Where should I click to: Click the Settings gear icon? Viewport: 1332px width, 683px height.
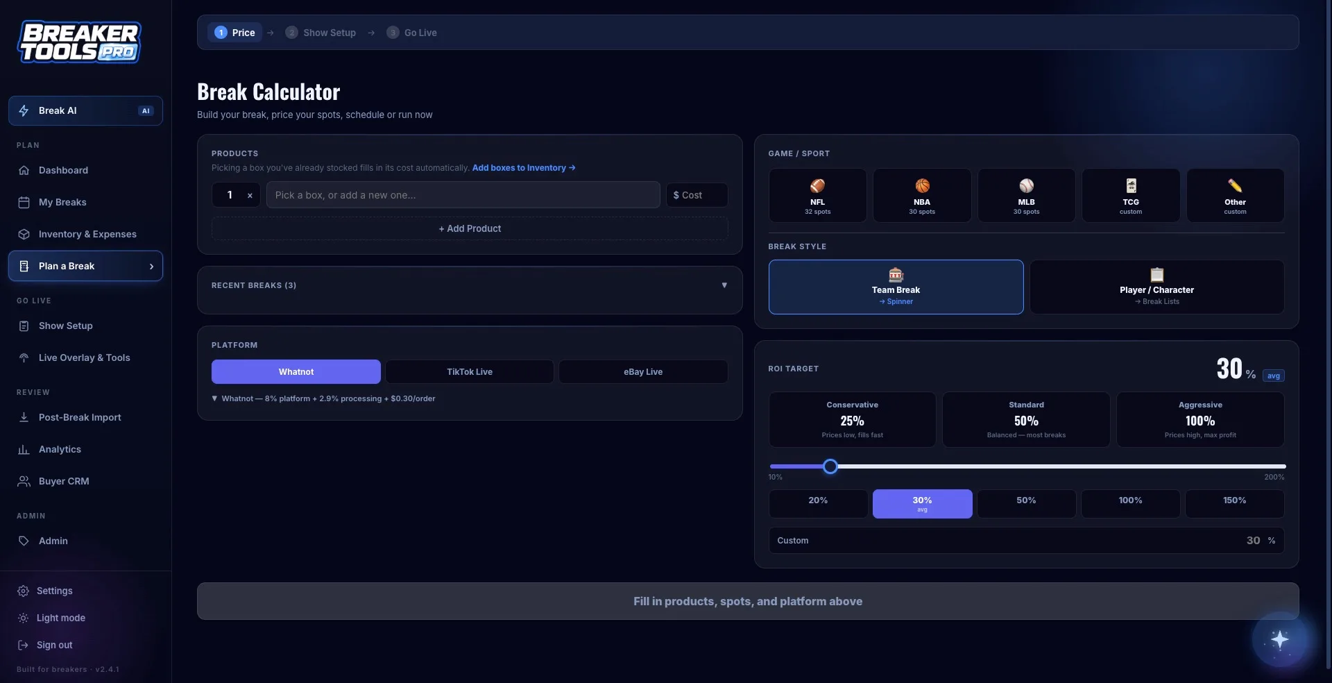coord(23,591)
